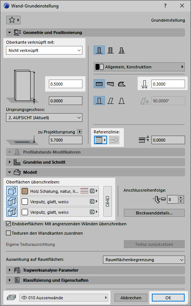Open the Ursprungsgeschoss dropdown

click(x=44, y=118)
